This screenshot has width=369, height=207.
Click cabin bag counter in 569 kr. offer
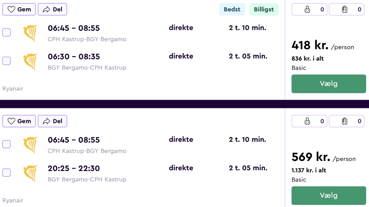(x=309, y=121)
